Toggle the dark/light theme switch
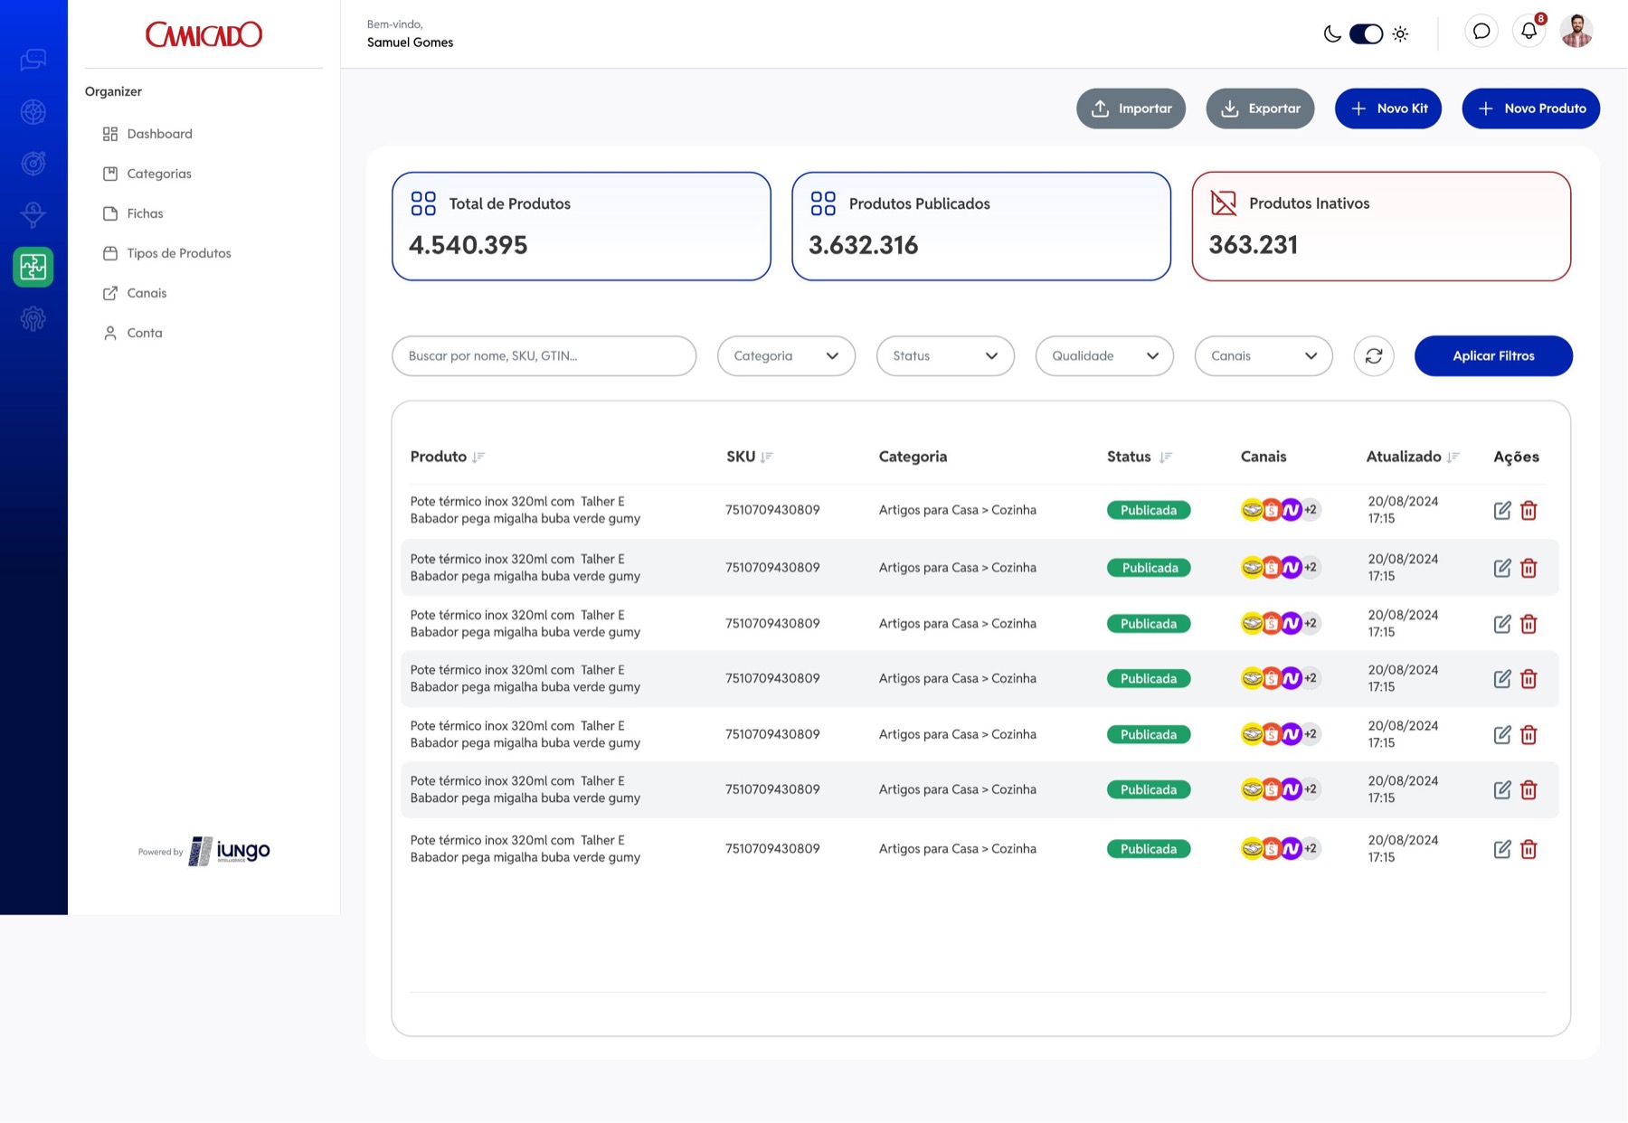The width and height of the screenshot is (1628, 1123). pyautogui.click(x=1366, y=34)
